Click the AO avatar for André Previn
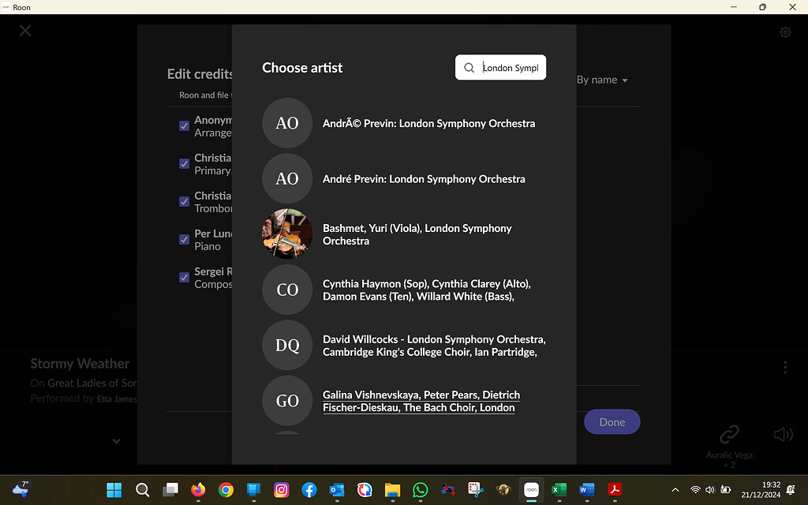The image size is (808, 505). [286, 178]
